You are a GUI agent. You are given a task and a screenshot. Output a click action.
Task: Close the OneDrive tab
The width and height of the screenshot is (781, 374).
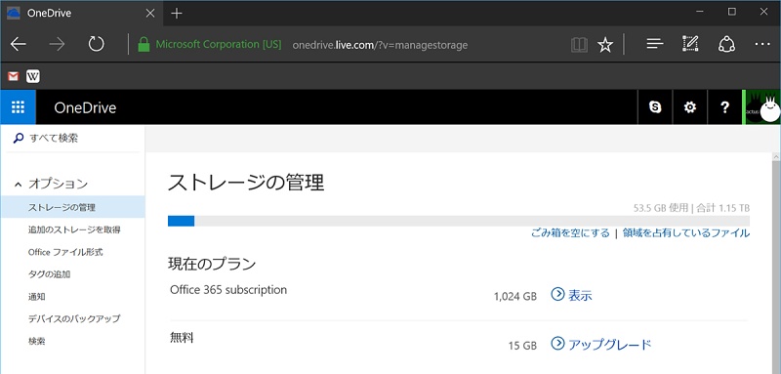pyautogui.click(x=150, y=14)
